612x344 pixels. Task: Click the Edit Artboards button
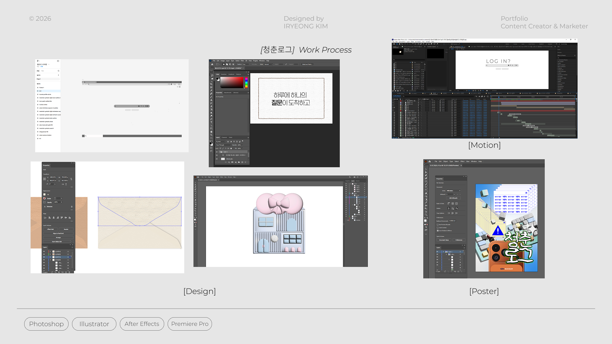pyautogui.click(x=453, y=198)
